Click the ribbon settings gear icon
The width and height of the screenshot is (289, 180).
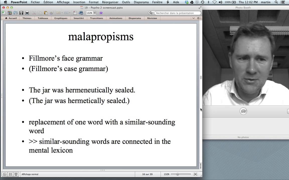pyautogui.click(x=198, y=18)
